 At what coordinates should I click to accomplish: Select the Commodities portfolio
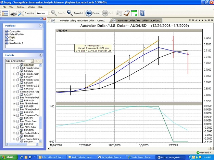(x=15, y=31)
